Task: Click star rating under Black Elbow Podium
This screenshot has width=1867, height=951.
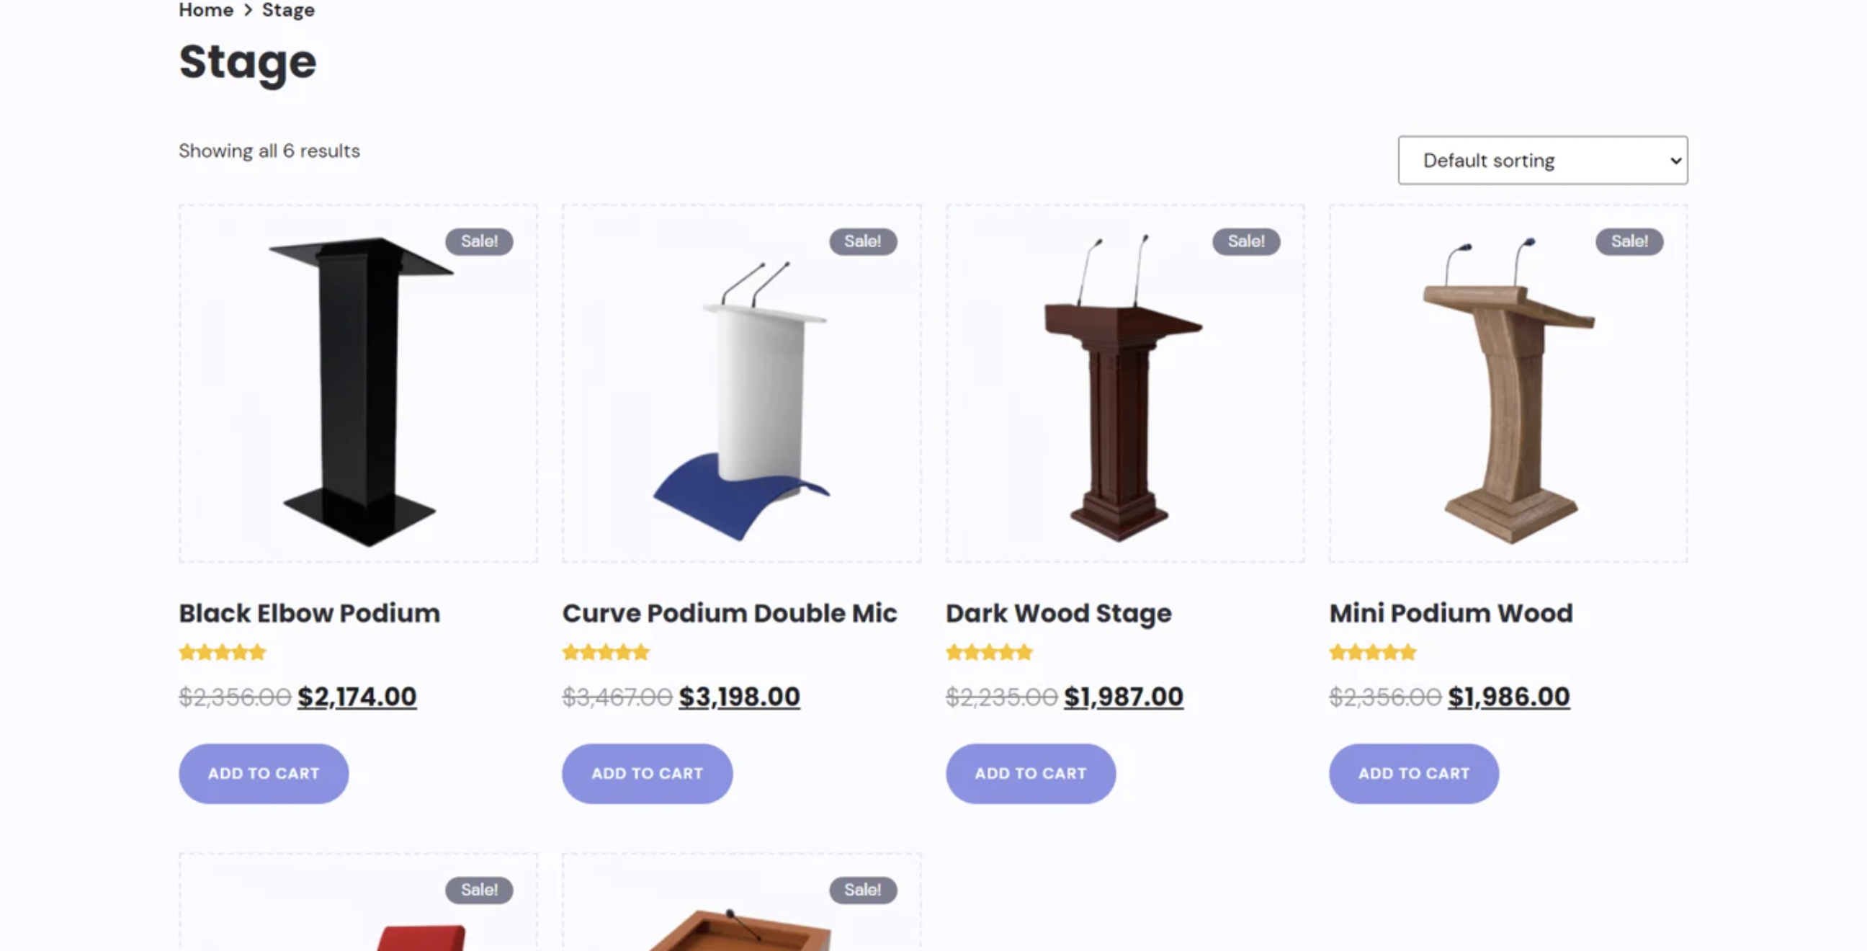Action: [x=223, y=652]
